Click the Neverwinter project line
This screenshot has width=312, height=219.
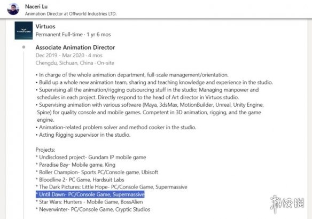93,209
